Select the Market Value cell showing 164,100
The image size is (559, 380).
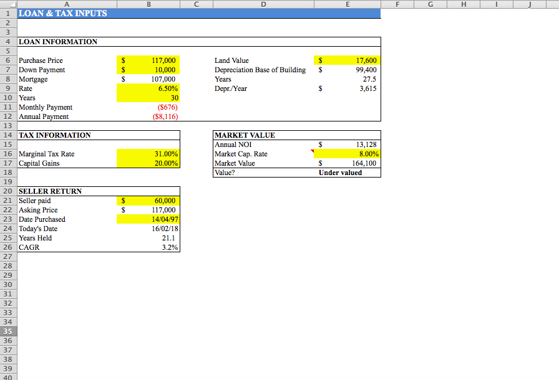tap(348, 163)
